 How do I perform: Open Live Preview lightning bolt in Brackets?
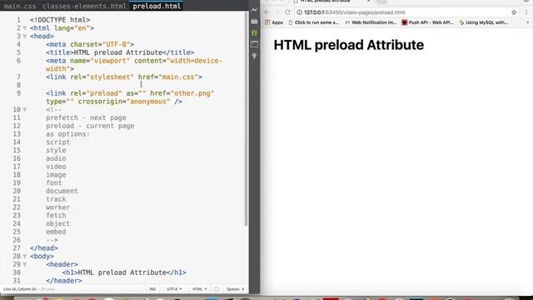point(254,10)
